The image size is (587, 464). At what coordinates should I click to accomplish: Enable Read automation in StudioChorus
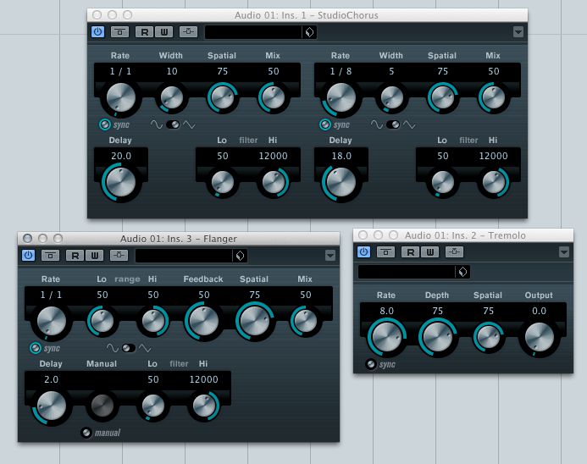tap(145, 32)
